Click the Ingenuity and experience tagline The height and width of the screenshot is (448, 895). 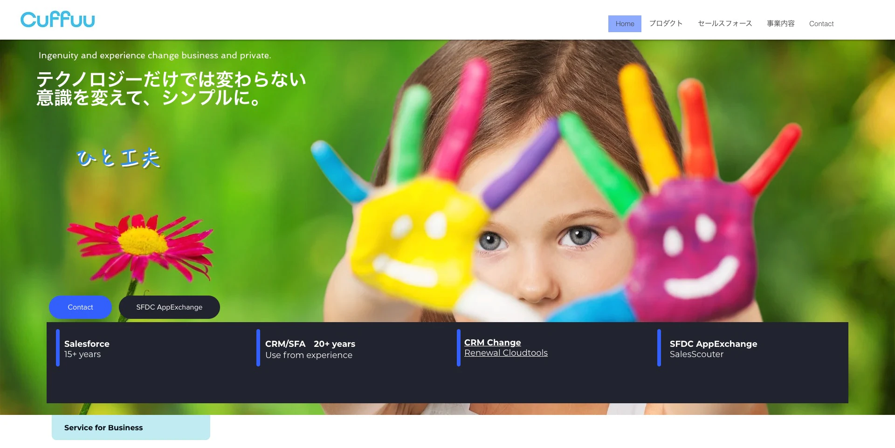coord(155,55)
